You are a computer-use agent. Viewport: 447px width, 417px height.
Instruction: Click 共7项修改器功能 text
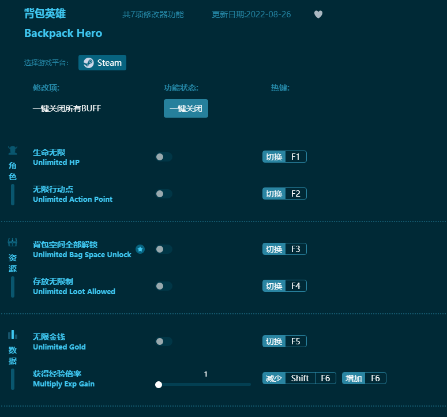pos(153,14)
